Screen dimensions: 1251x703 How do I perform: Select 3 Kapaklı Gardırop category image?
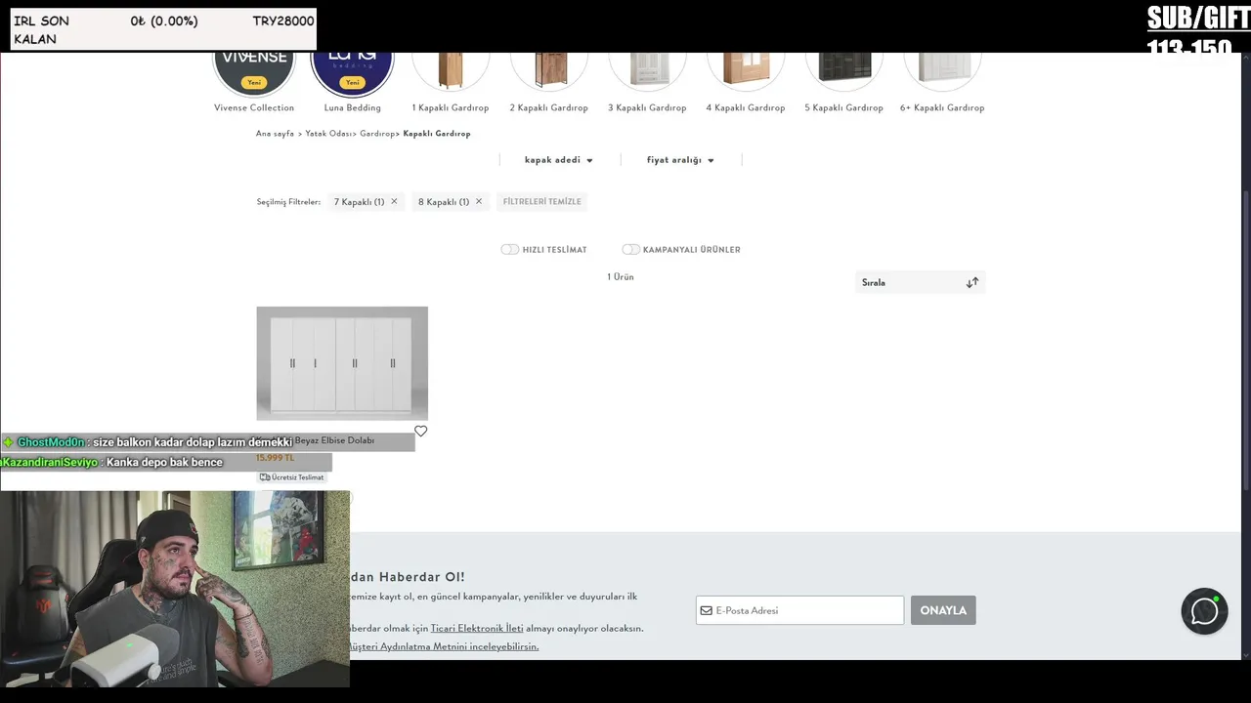[647, 70]
